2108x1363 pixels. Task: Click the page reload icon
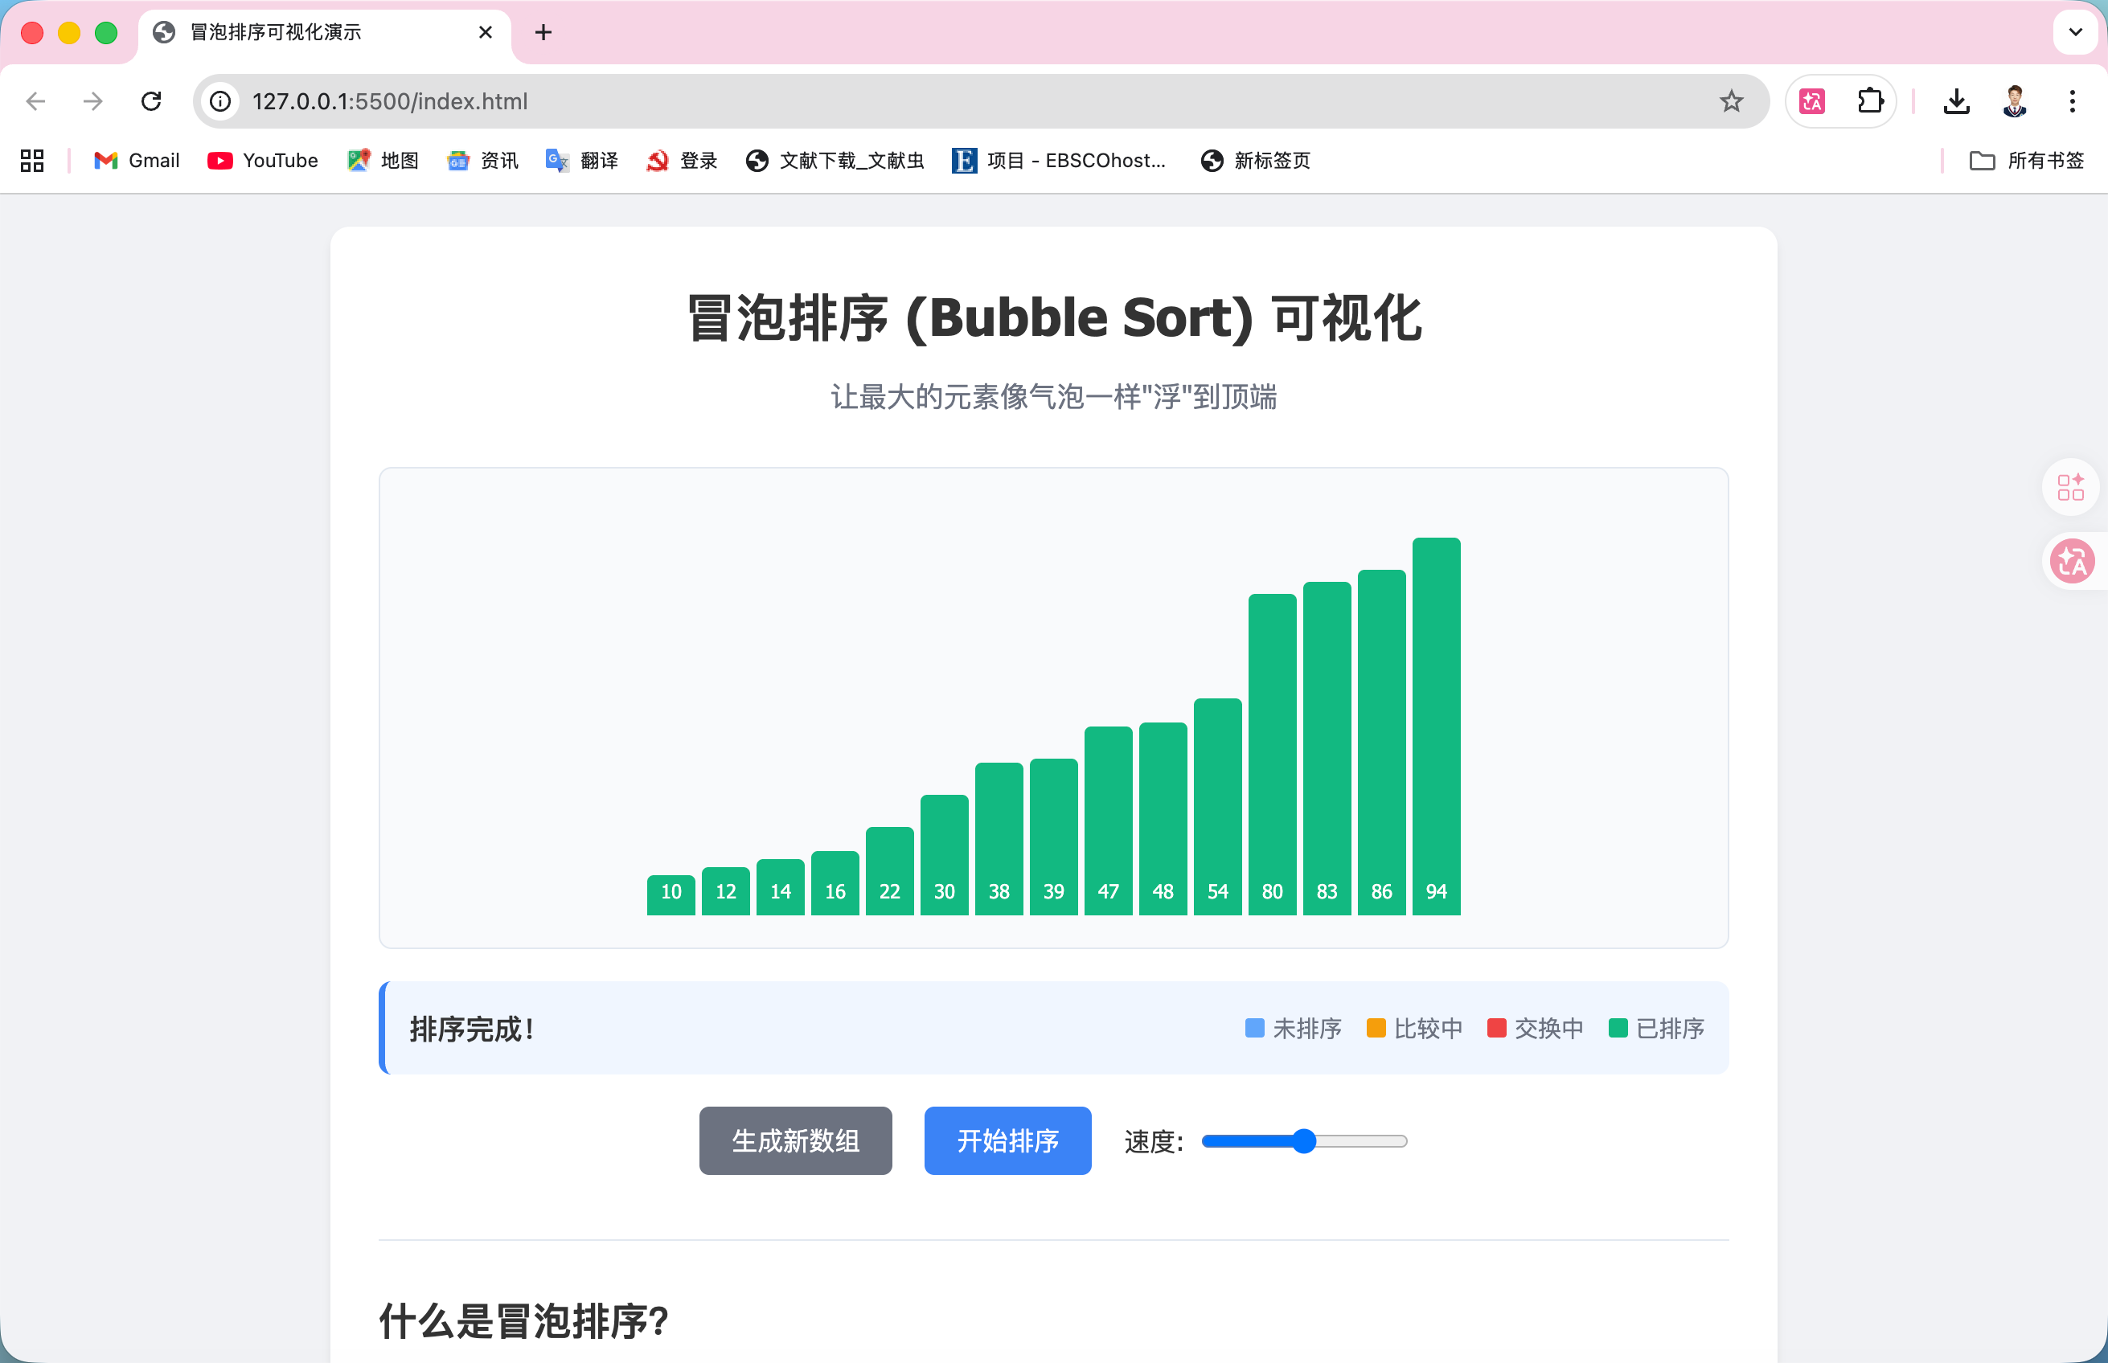pos(151,101)
